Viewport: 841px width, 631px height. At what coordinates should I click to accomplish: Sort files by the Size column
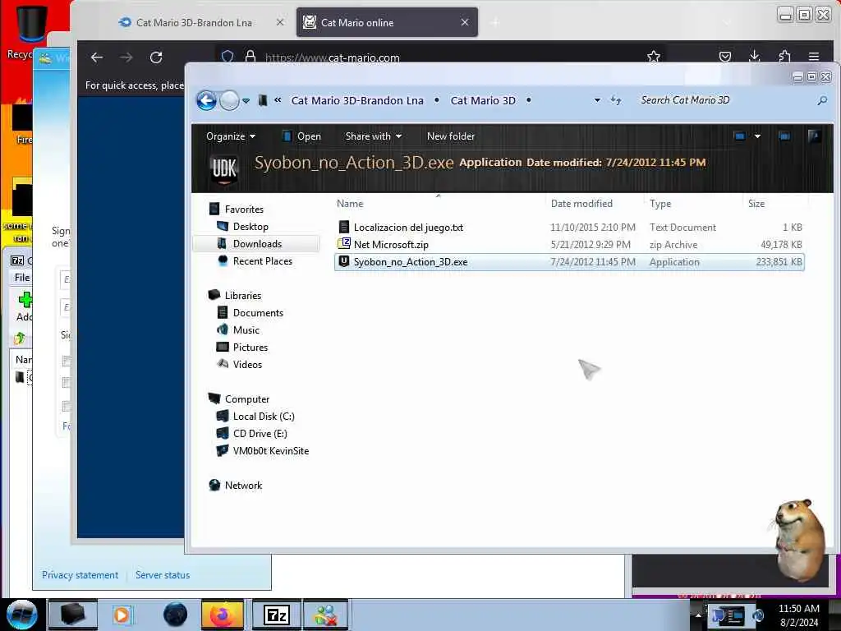click(x=756, y=204)
